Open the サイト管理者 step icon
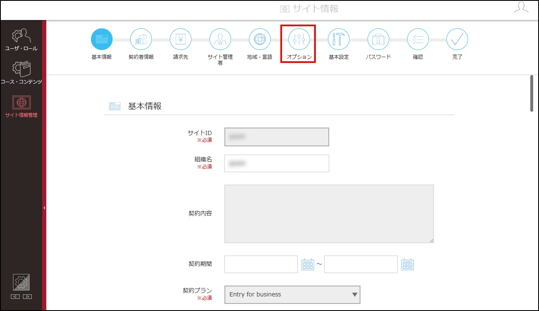539x311 pixels. click(x=220, y=39)
